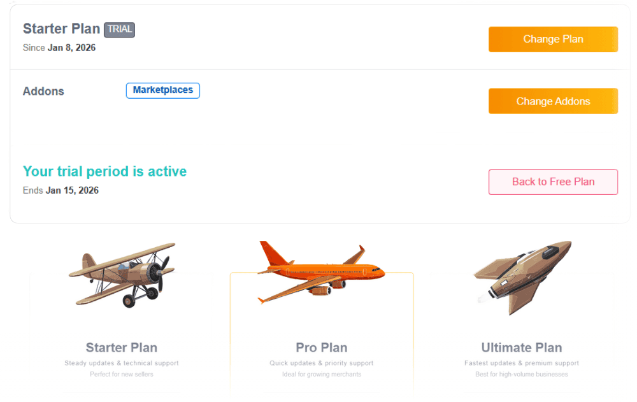The image size is (637, 402).
Task: Choose the Ultimate Plan card title
Action: pyautogui.click(x=522, y=347)
